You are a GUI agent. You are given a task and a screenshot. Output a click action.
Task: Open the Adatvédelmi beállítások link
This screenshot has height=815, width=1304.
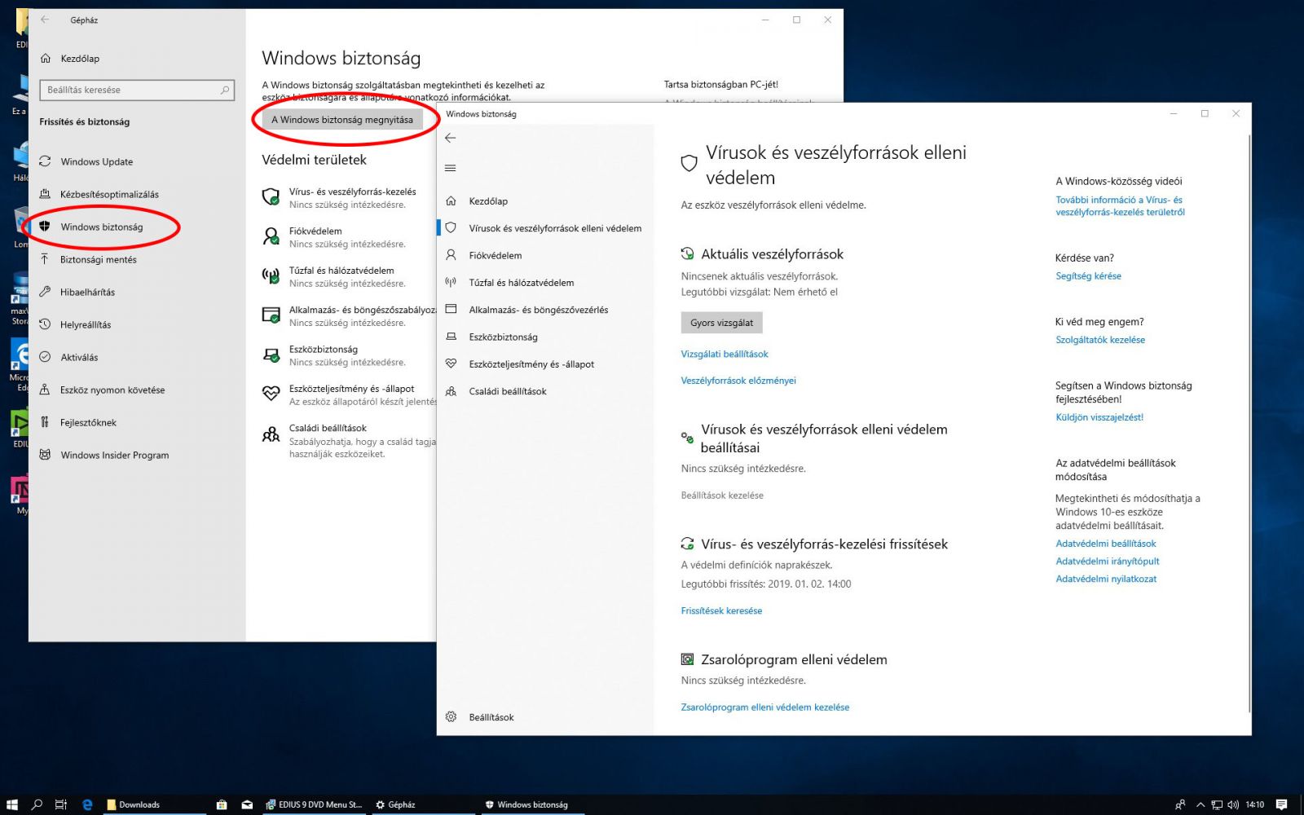(x=1106, y=544)
